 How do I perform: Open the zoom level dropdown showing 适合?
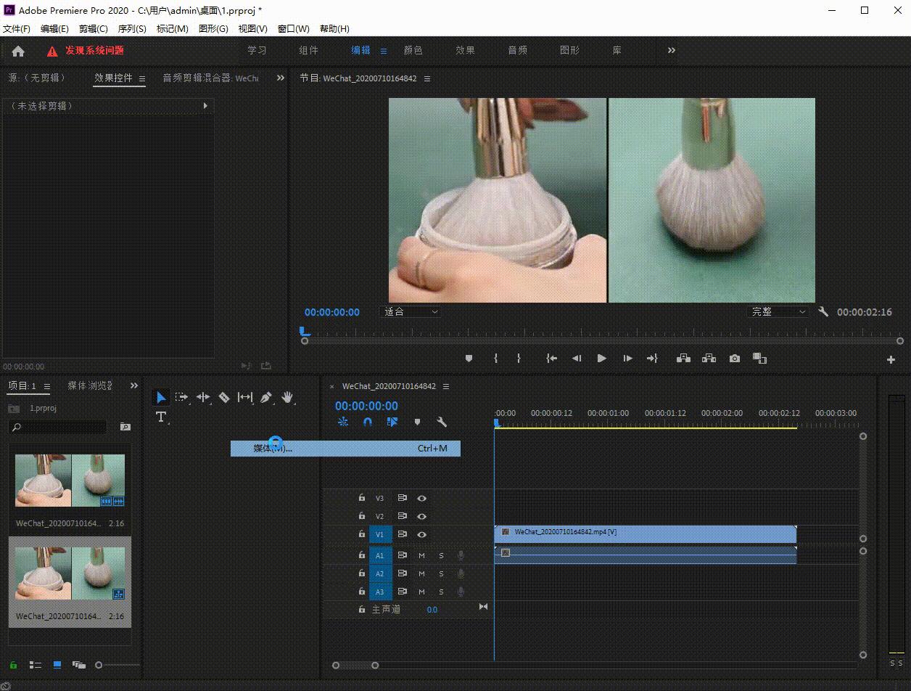pyautogui.click(x=411, y=312)
